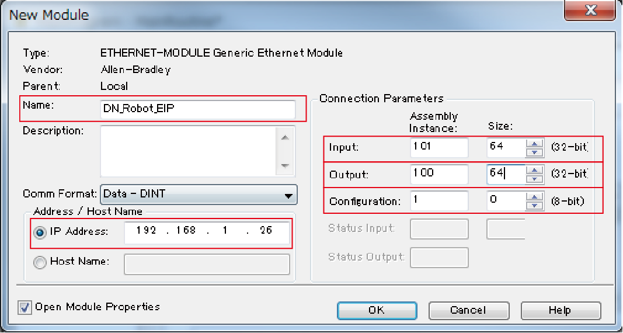Click the Input Assembly Instance field
Screen dimensions: 623x333
pos(439,147)
